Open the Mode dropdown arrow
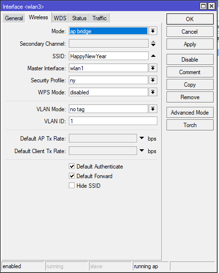Image resolution: width=219 pixels, height=273 pixels. 153,31
